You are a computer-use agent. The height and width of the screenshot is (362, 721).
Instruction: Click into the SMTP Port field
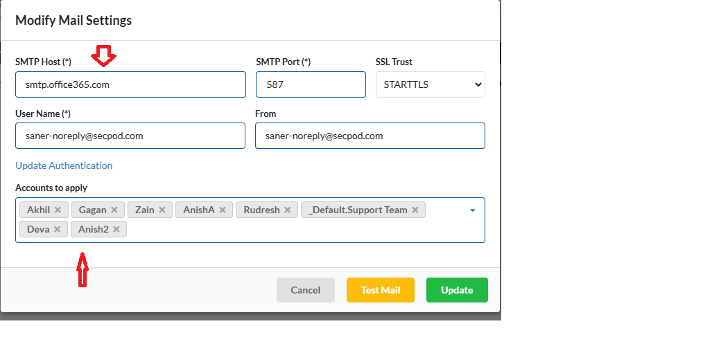[x=311, y=84]
